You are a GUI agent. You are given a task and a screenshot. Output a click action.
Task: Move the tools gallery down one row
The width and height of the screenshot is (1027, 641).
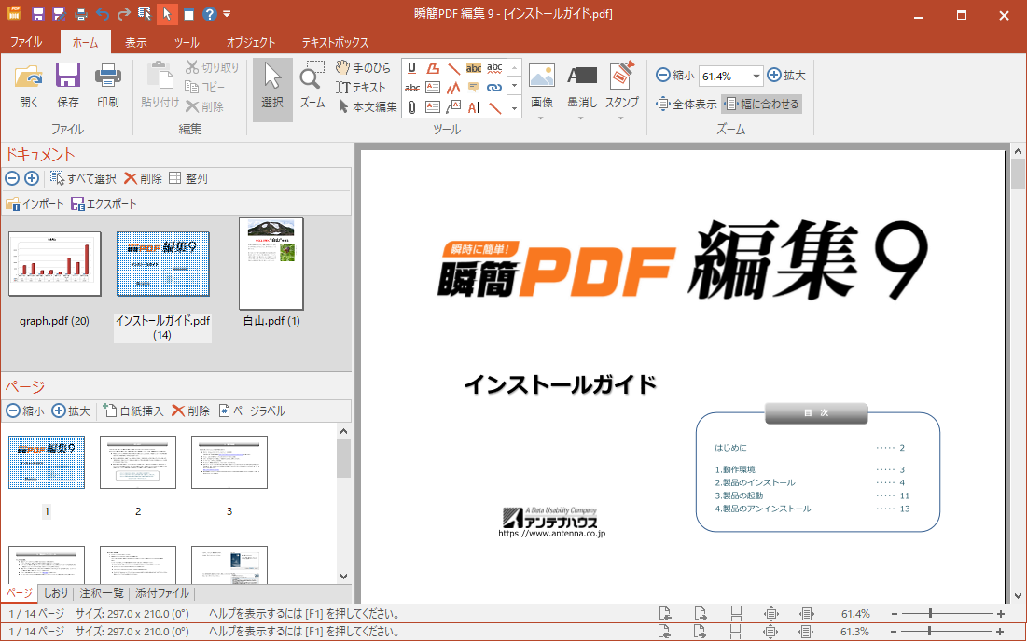pyautogui.click(x=514, y=87)
